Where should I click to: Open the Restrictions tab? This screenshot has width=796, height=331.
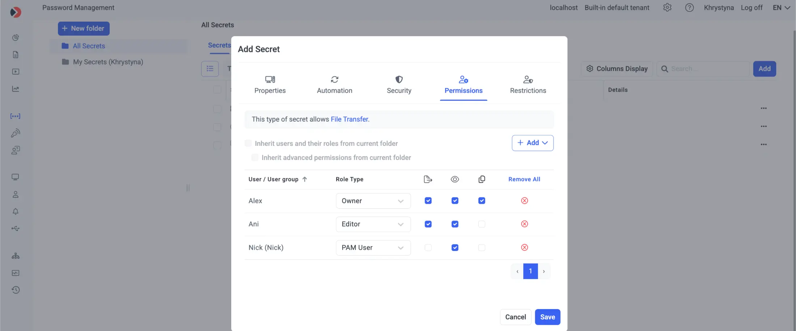pos(528,85)
